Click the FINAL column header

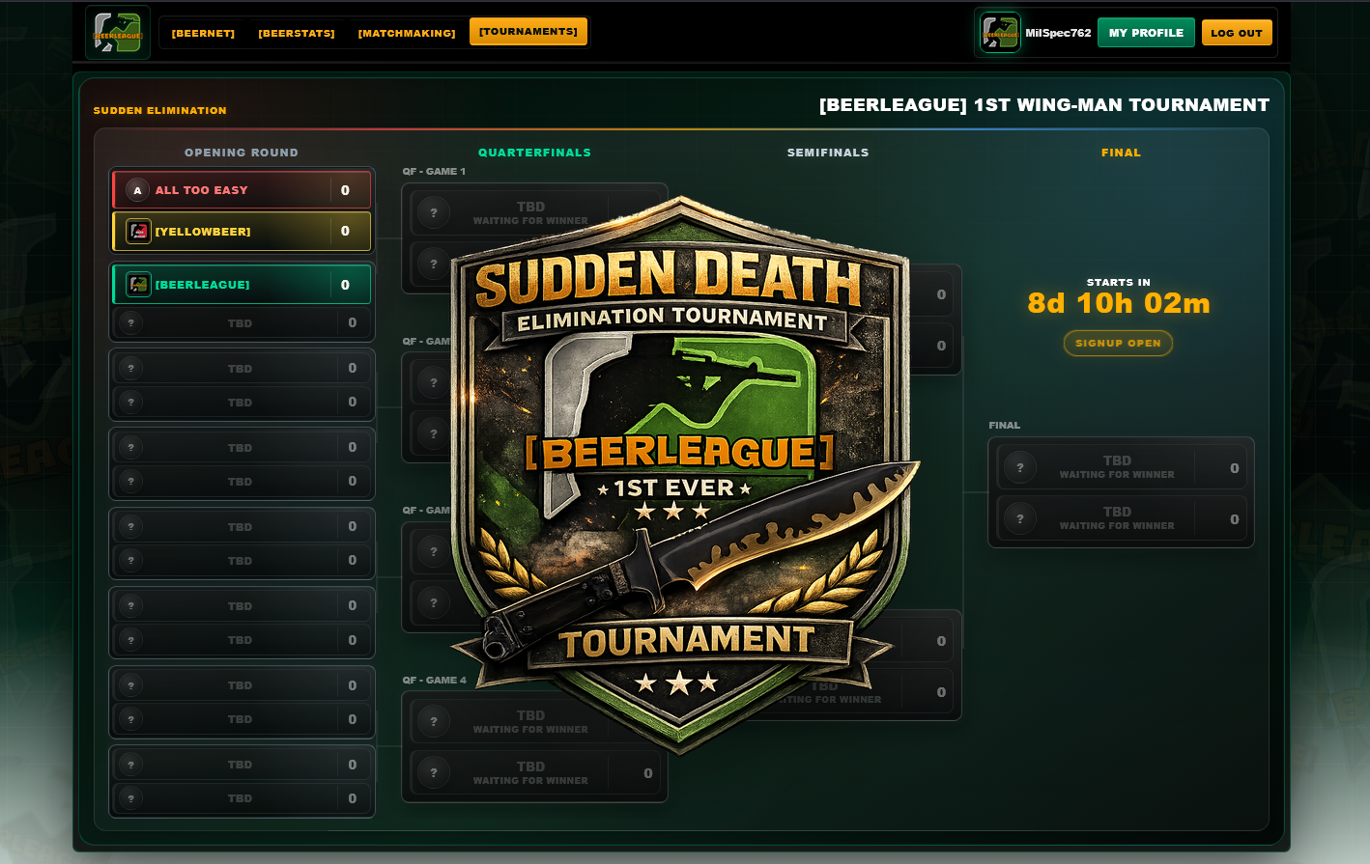(x=1121, y=153)
